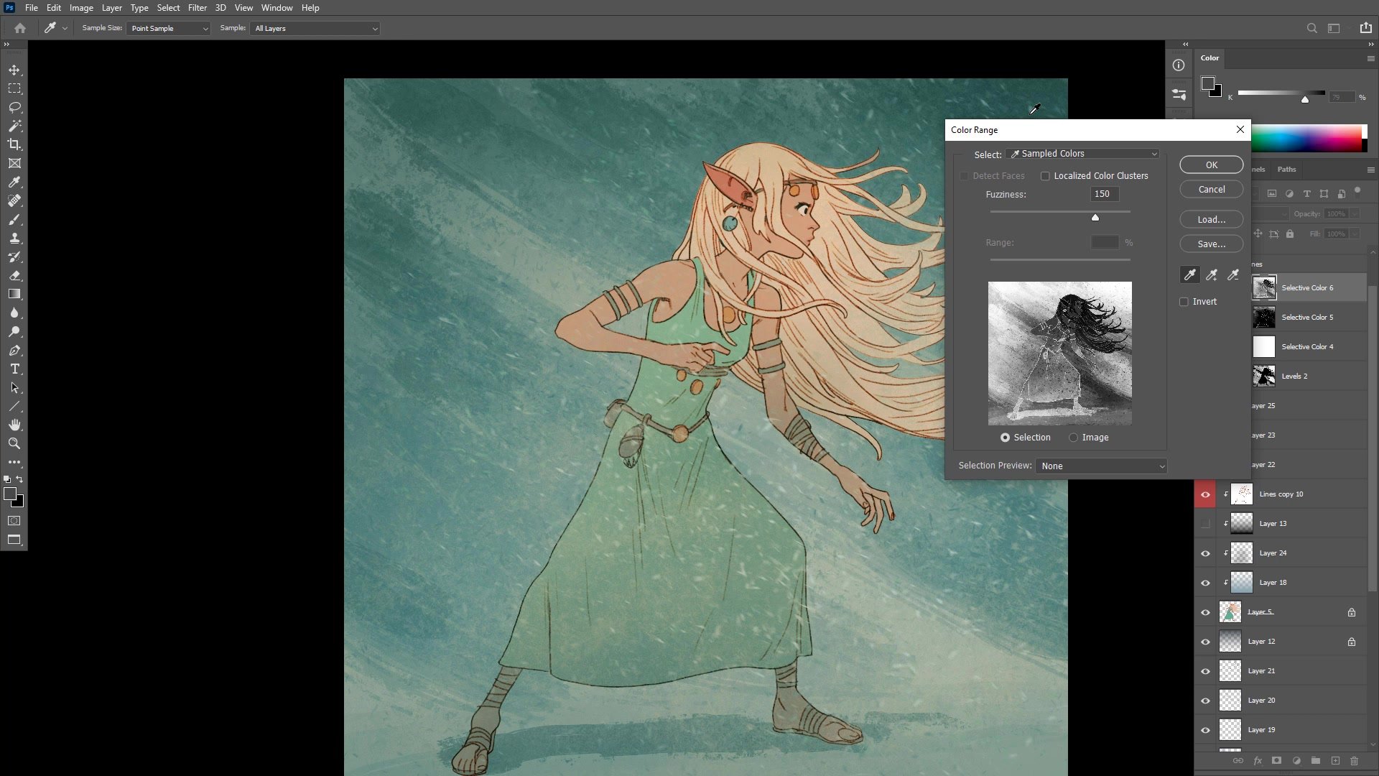Enable the Invert checkbox

(x=1184, y=302)
